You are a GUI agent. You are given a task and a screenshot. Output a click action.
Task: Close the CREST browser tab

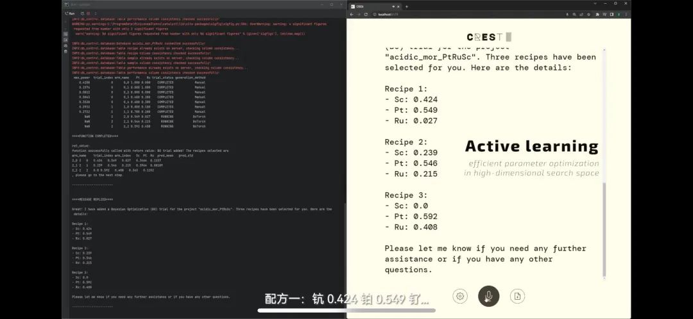click(398, 6)
